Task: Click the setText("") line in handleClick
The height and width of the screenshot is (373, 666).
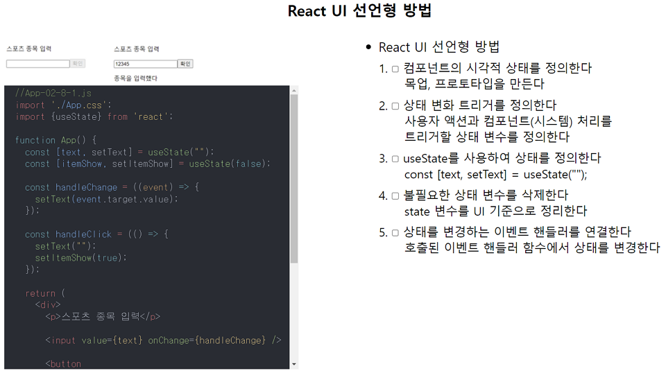Action: pos(65,246)
